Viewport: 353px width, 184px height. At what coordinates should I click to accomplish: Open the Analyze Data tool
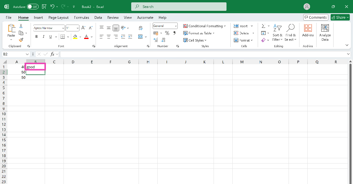(325, 33)
